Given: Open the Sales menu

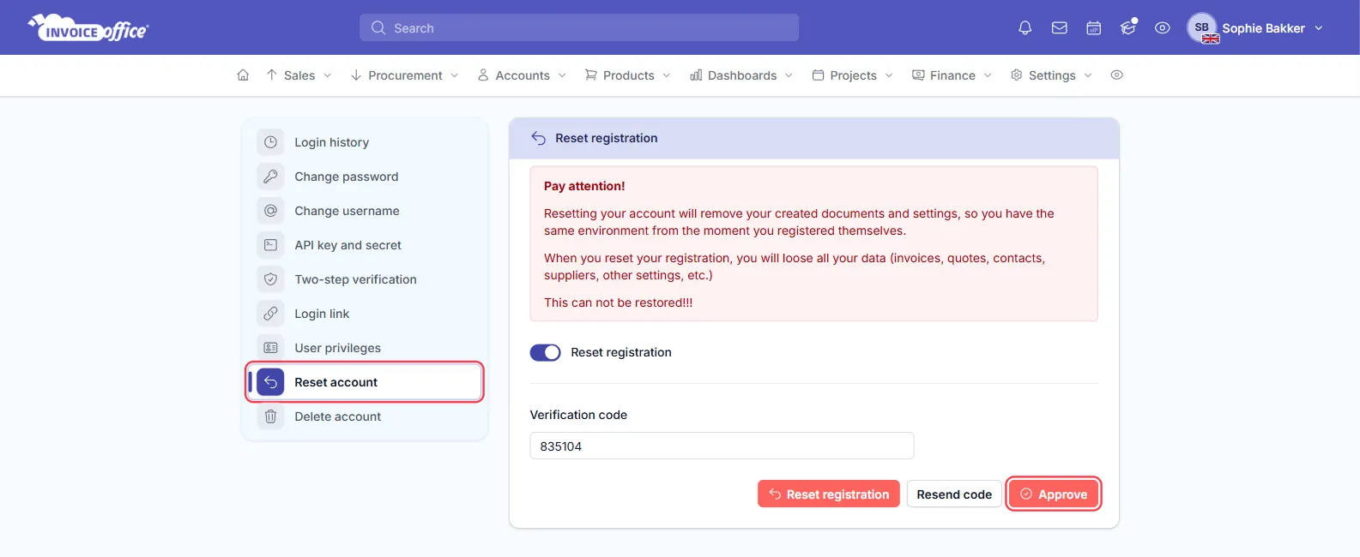Looking at the screenshot, I should tap(299, 75).
